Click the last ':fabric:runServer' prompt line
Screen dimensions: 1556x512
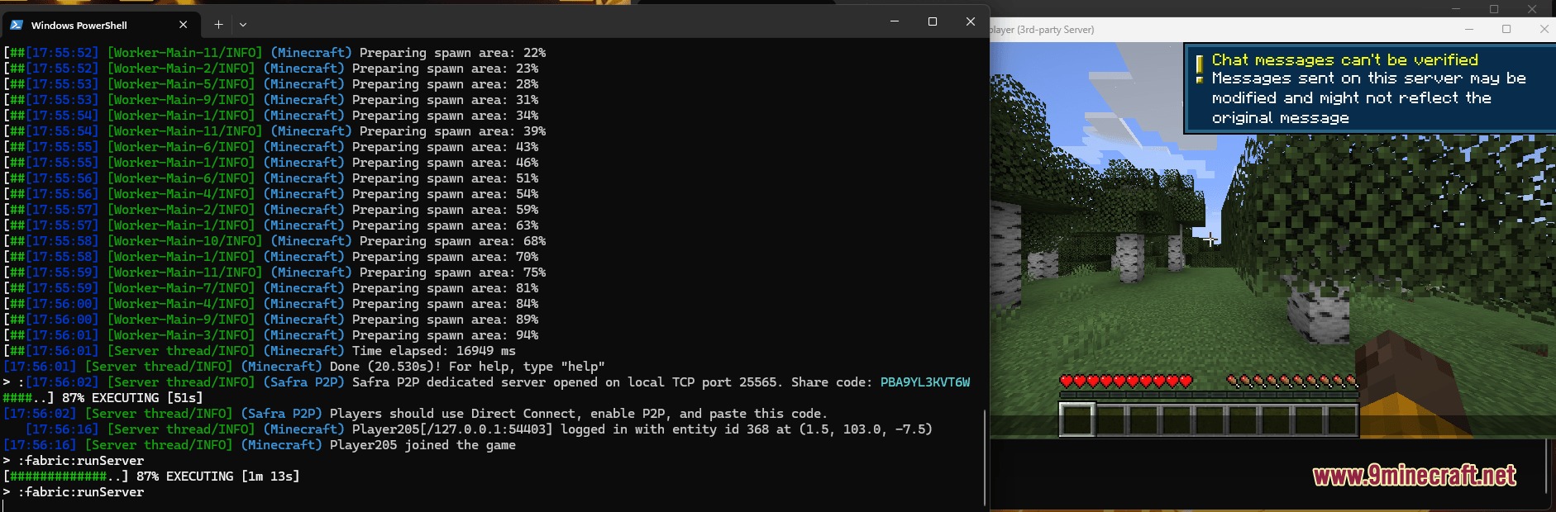(x=74, y=492)
